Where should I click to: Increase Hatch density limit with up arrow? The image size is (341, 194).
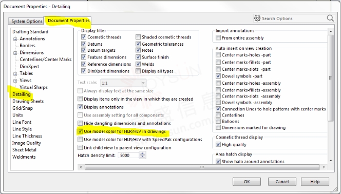(142, 153)
